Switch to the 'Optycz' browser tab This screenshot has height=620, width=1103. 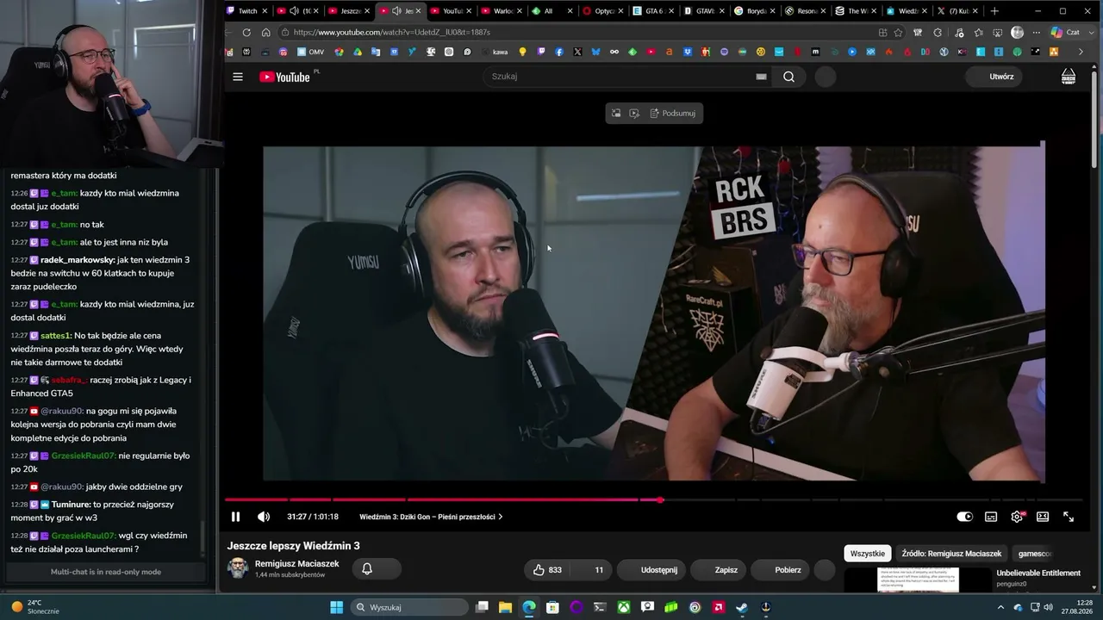pos(602,11)
